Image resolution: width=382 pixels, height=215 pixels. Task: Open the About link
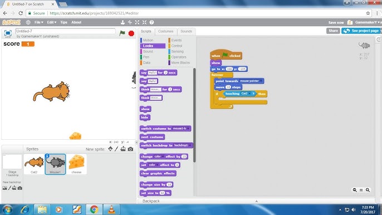(76, 22)
